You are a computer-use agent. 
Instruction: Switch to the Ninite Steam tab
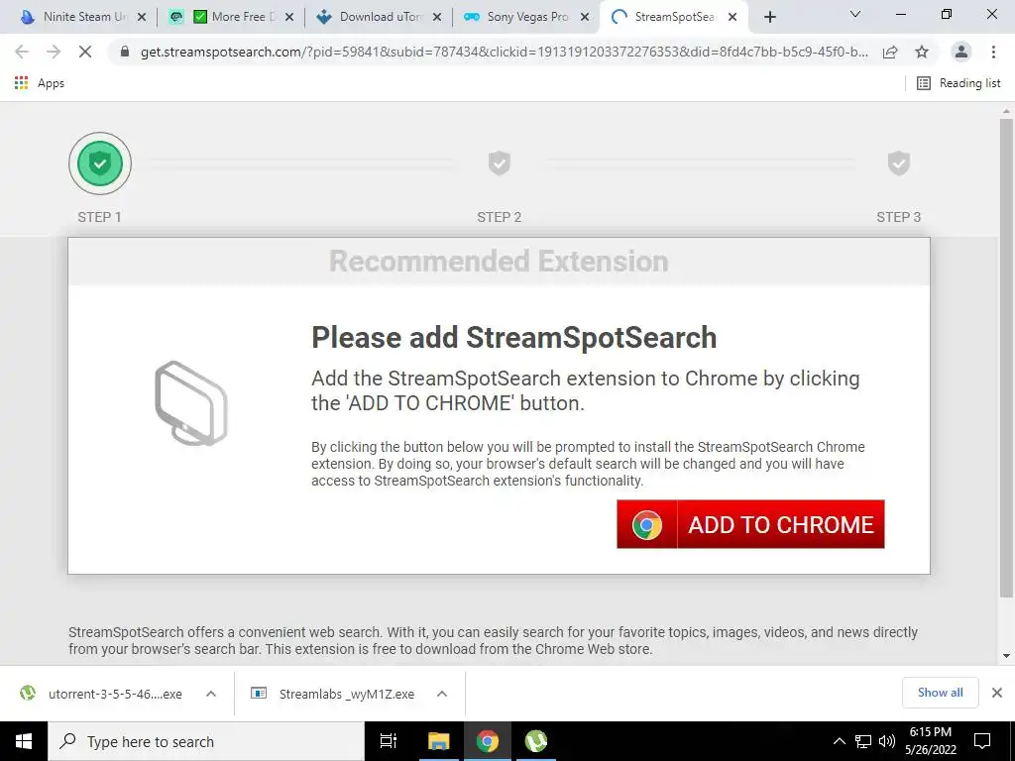point(74,17)
